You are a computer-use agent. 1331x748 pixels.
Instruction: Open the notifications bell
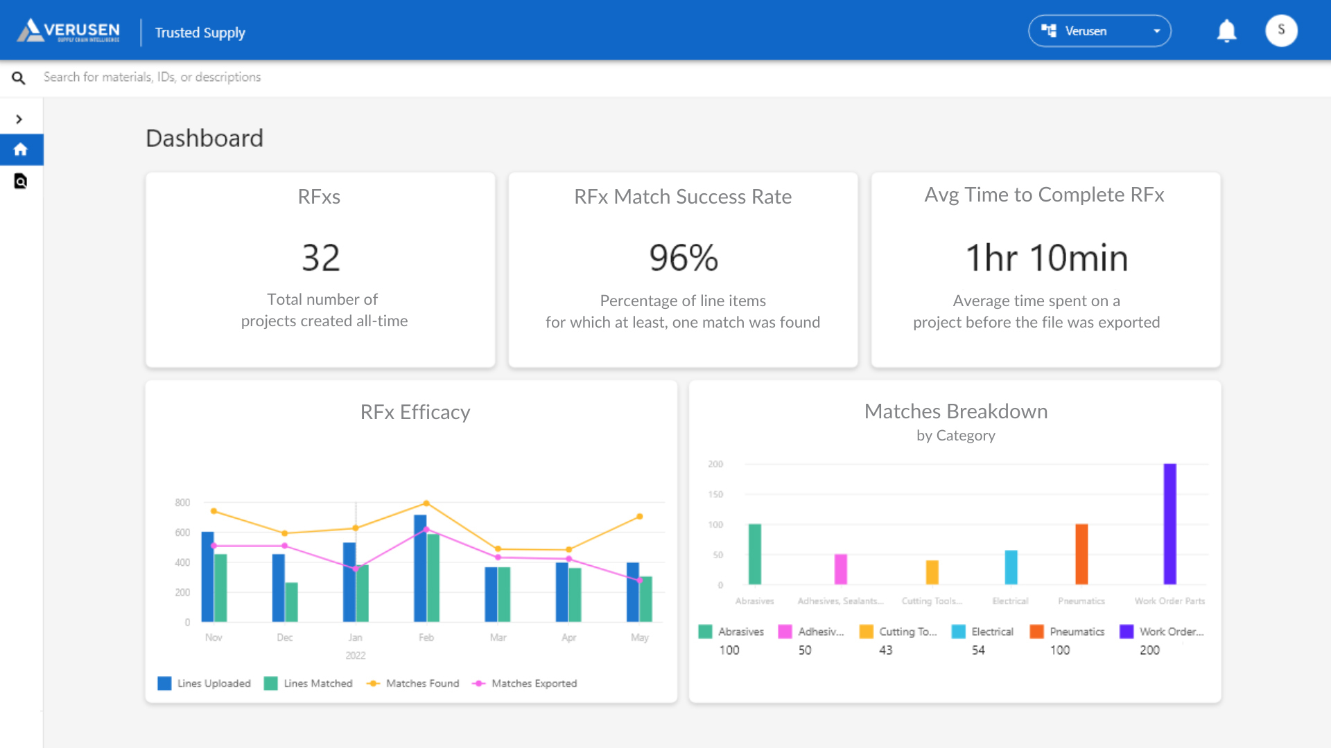click(1226, 31)
